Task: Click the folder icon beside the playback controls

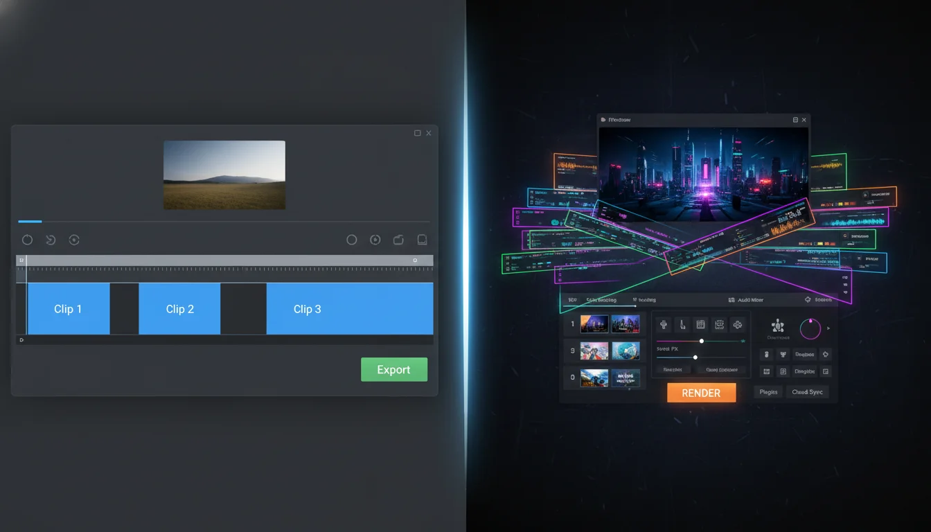Action: (398, 240)
